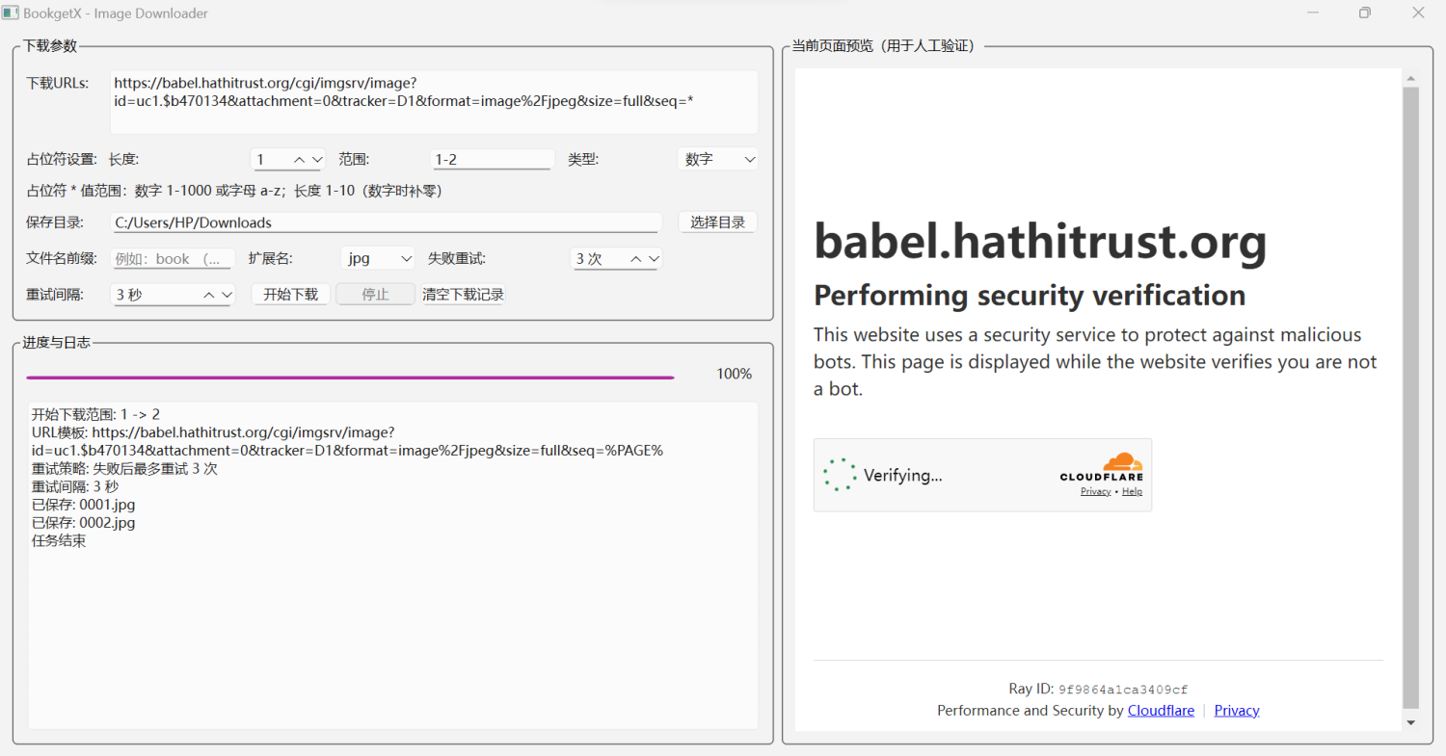Click the 占位符 value range hint text
The height and width of the screenshot is (756, 1446).
point(234,192)
